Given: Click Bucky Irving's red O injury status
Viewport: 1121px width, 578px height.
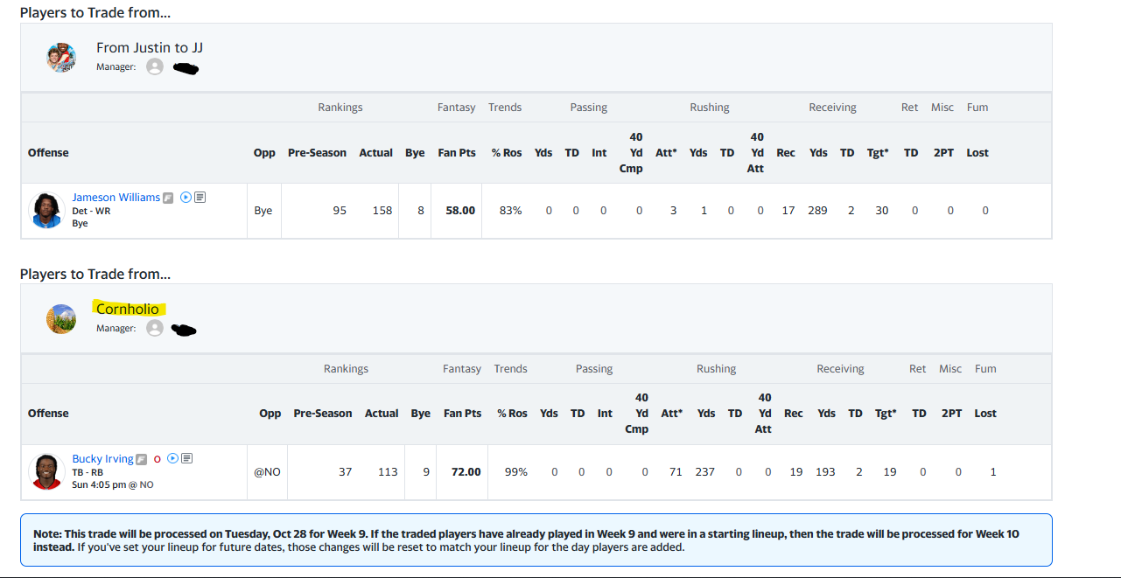Looking at the screenshot, I should 158,459.
